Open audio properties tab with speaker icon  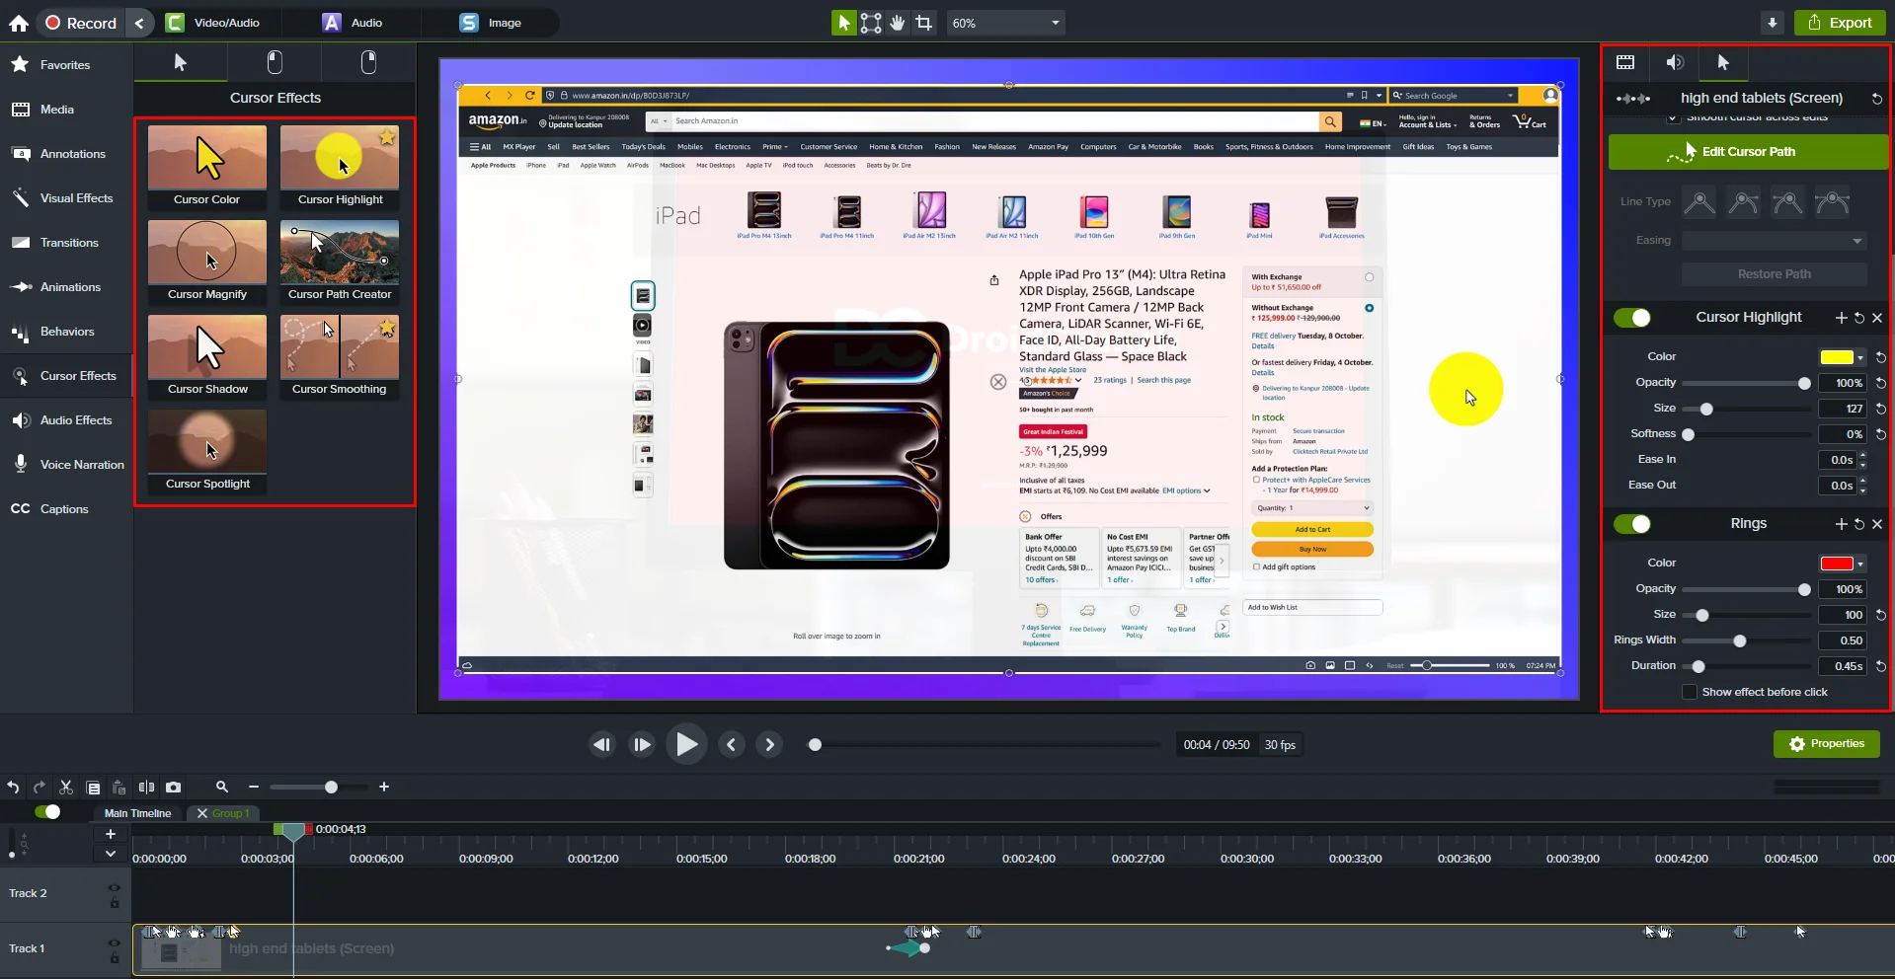tap(1675, 63)
